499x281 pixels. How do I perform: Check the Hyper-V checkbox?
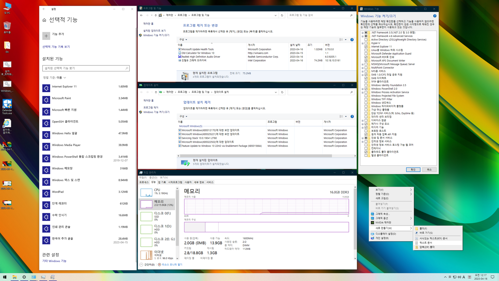coord(366,43)
